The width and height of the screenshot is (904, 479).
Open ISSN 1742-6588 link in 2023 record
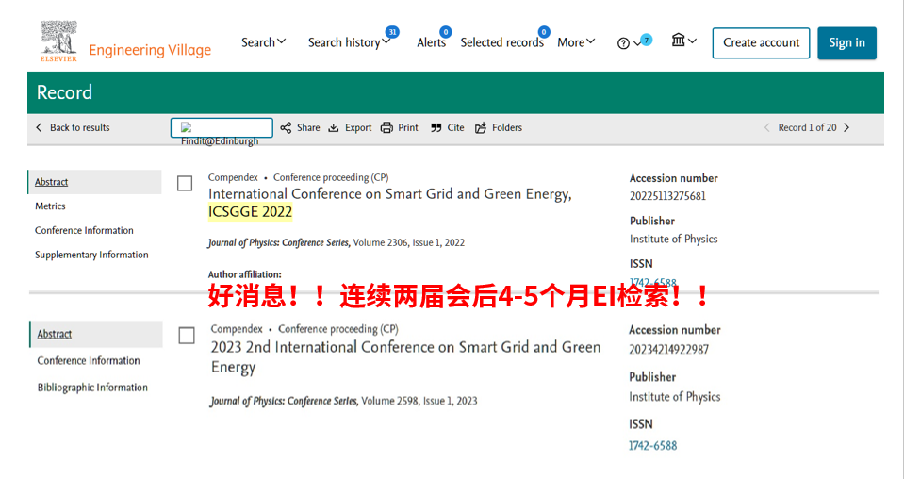[x=652, y=446]
